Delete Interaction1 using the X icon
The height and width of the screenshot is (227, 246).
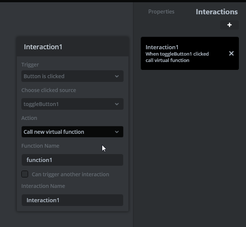click(231, 53)
